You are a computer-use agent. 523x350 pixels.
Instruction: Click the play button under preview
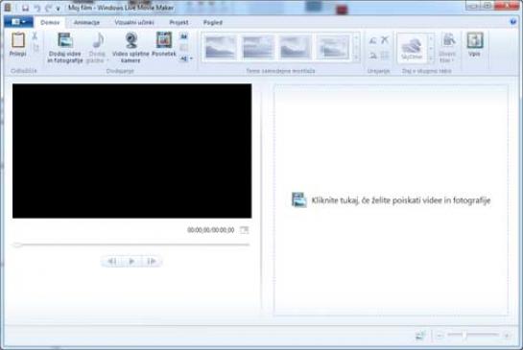point(131,261)
